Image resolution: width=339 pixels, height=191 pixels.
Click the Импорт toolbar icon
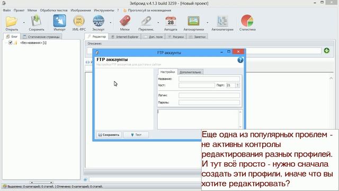59,21
